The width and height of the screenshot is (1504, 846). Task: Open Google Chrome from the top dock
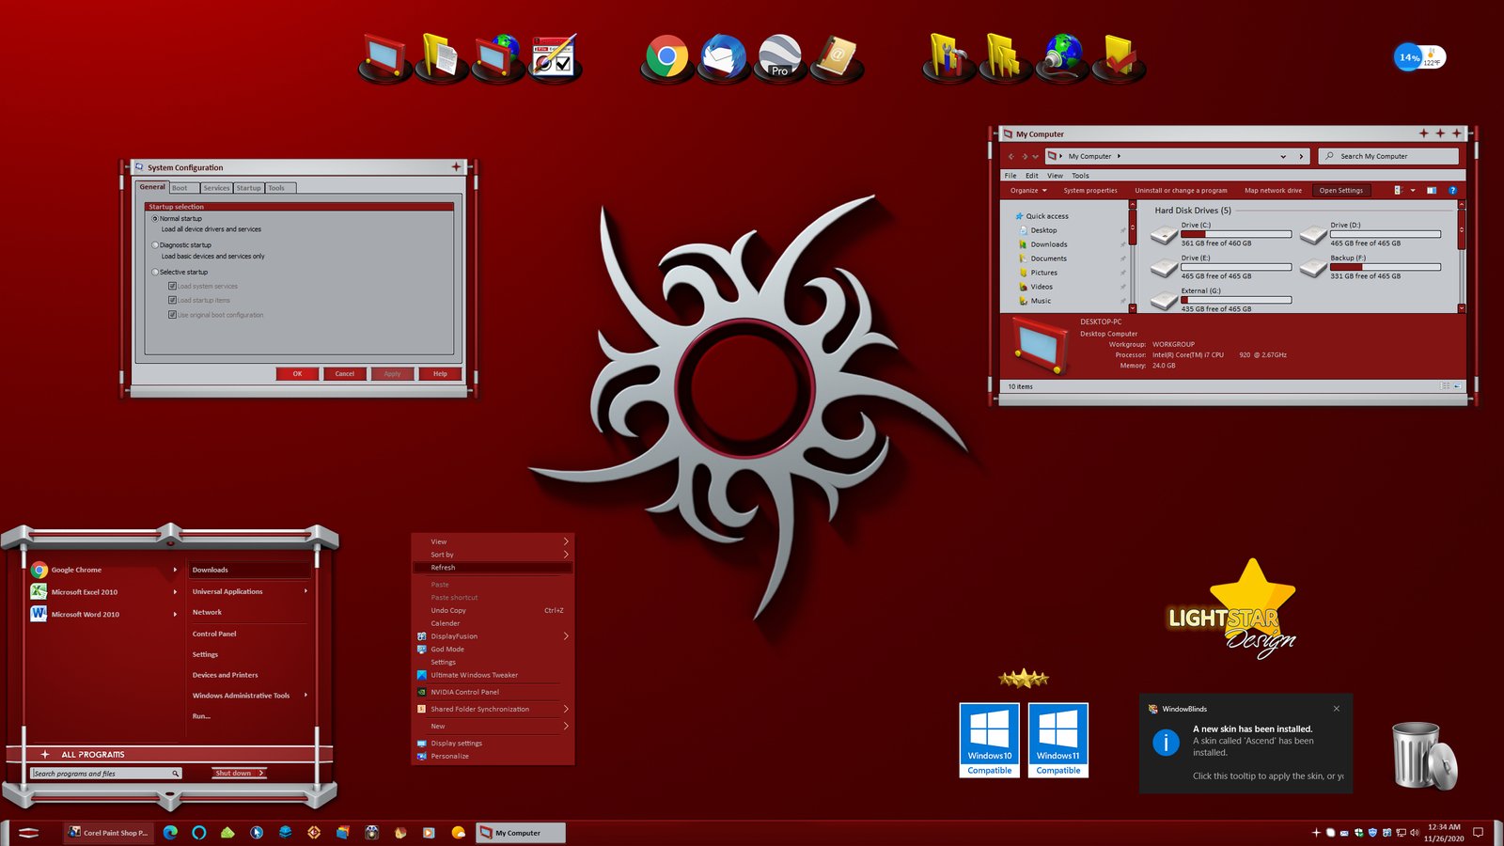click(x=666, y=57)
